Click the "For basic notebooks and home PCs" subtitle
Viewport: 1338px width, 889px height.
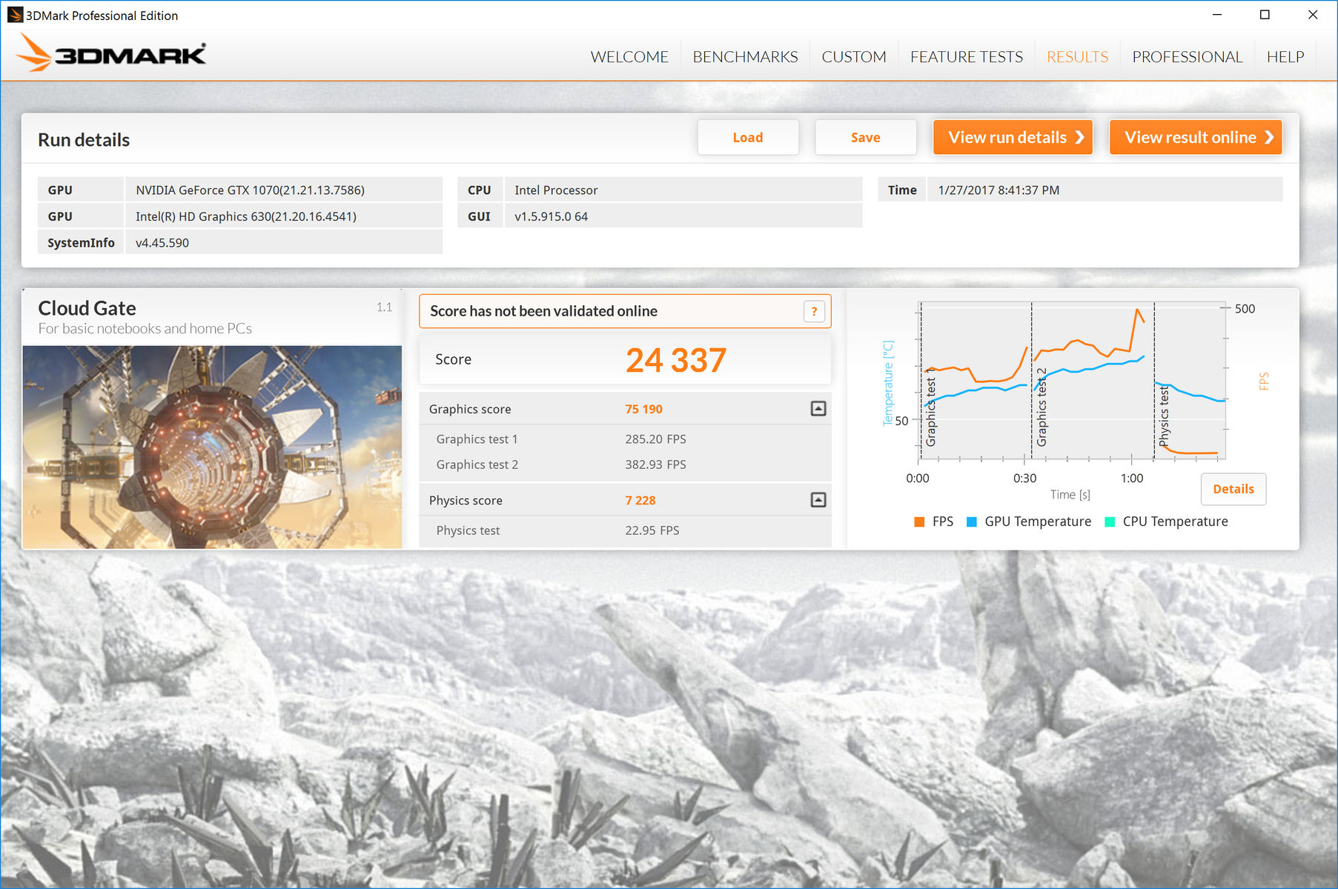click(x=145, y=328)
